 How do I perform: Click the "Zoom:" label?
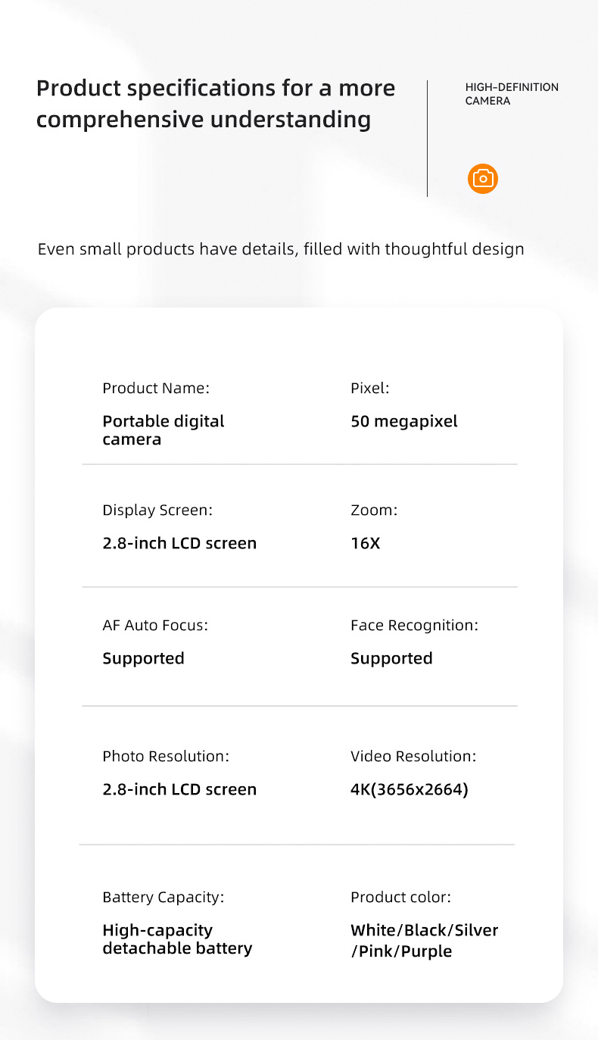[374, 511]
